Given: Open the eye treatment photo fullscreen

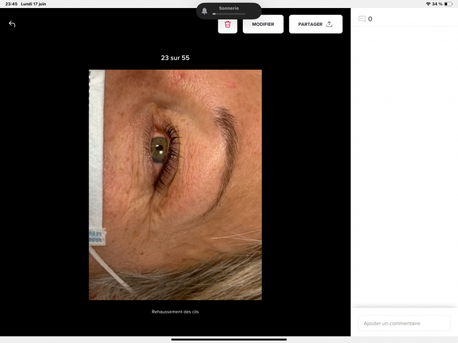Looking at the screenshot, I should (x=175, y=184).
